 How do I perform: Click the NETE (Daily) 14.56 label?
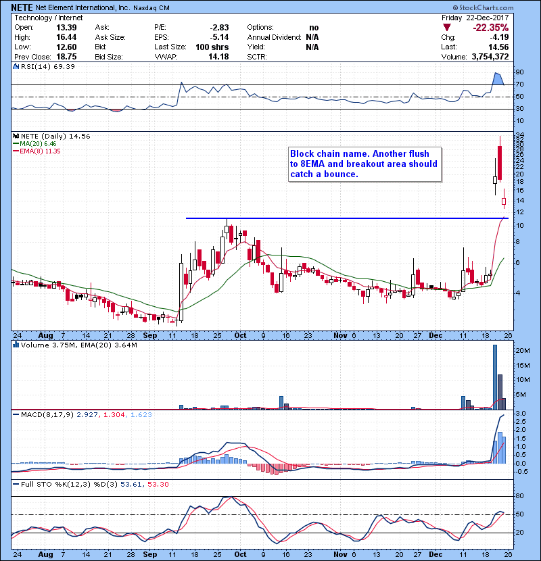55,137
